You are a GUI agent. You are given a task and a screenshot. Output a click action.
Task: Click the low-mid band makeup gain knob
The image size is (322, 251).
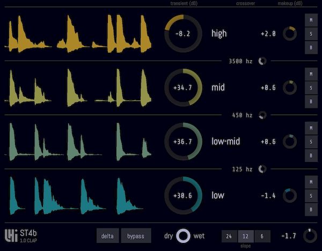tap(290, 142)
